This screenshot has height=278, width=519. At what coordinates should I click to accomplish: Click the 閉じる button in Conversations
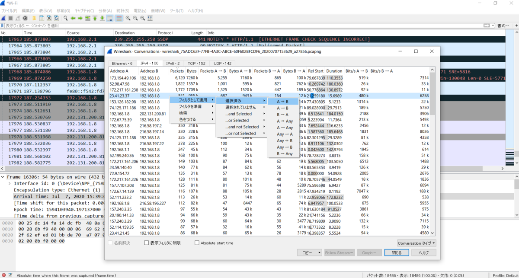click(397, 252)
